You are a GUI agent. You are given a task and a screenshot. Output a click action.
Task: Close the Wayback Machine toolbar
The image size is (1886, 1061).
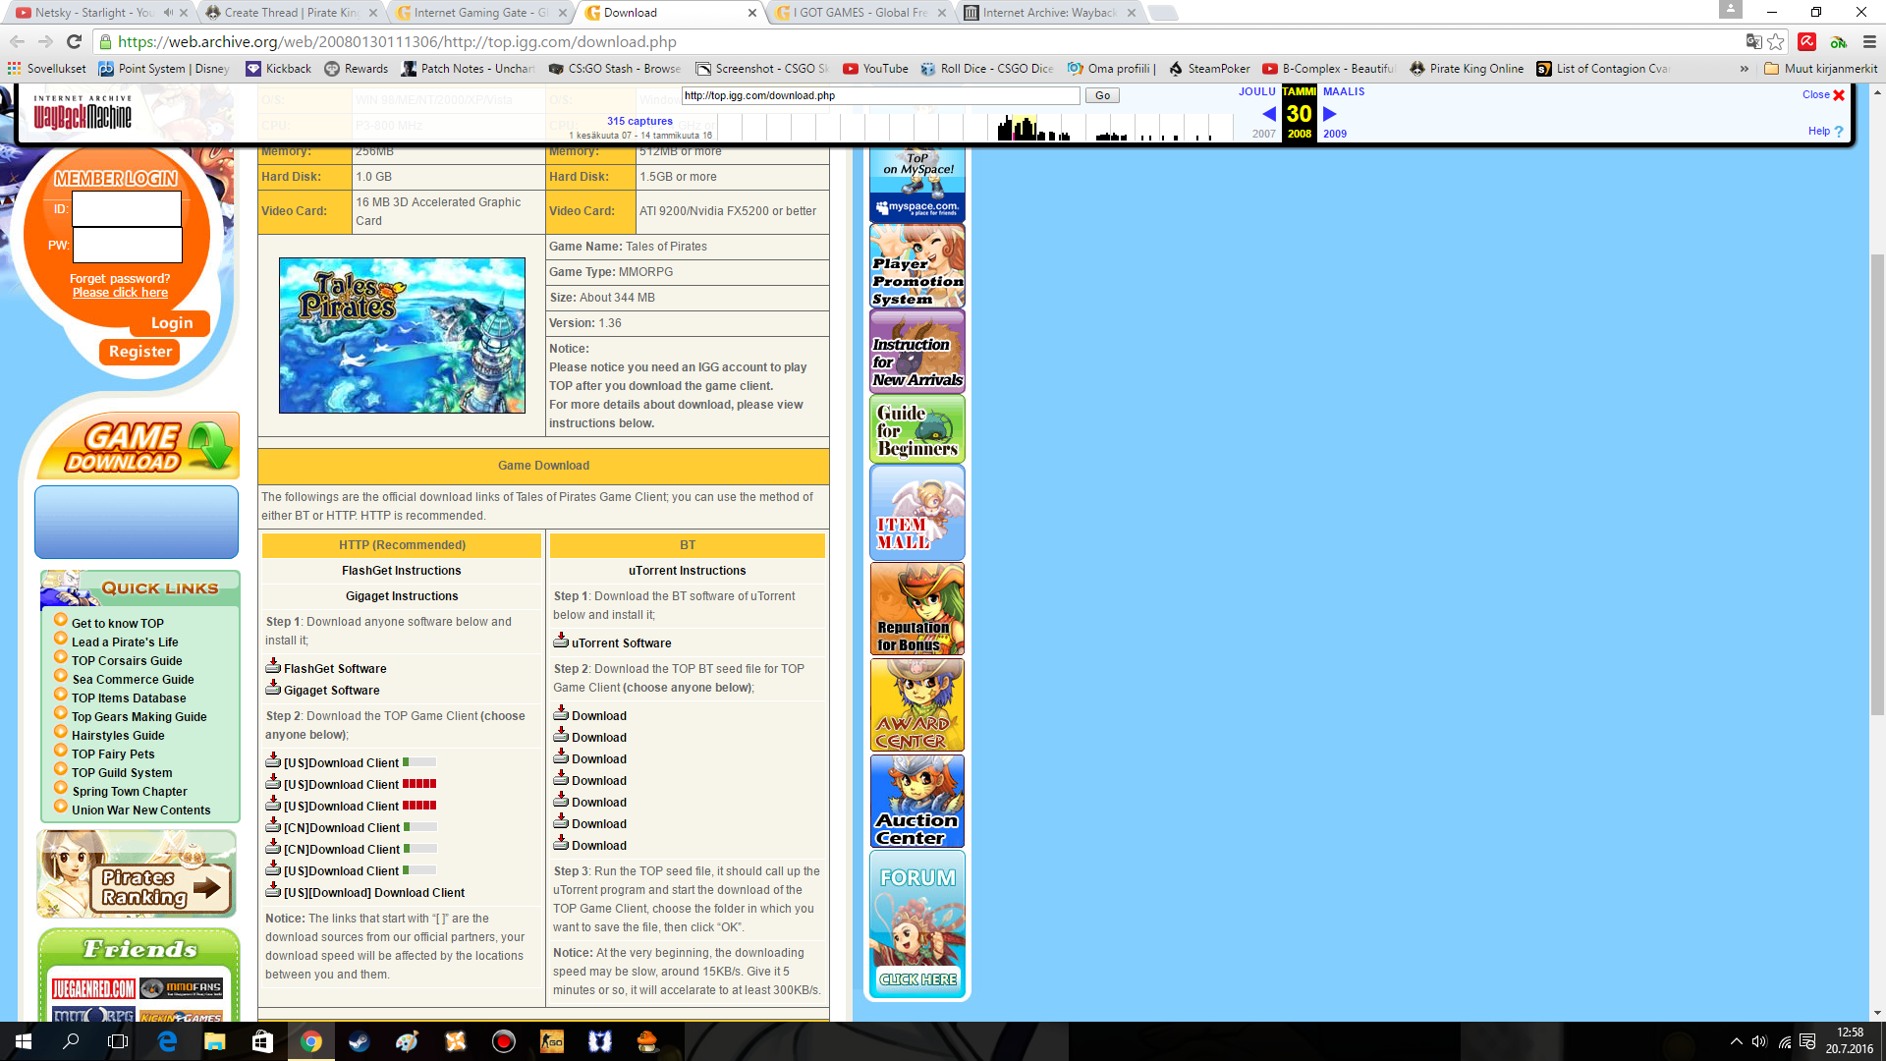coord(1824,95)
